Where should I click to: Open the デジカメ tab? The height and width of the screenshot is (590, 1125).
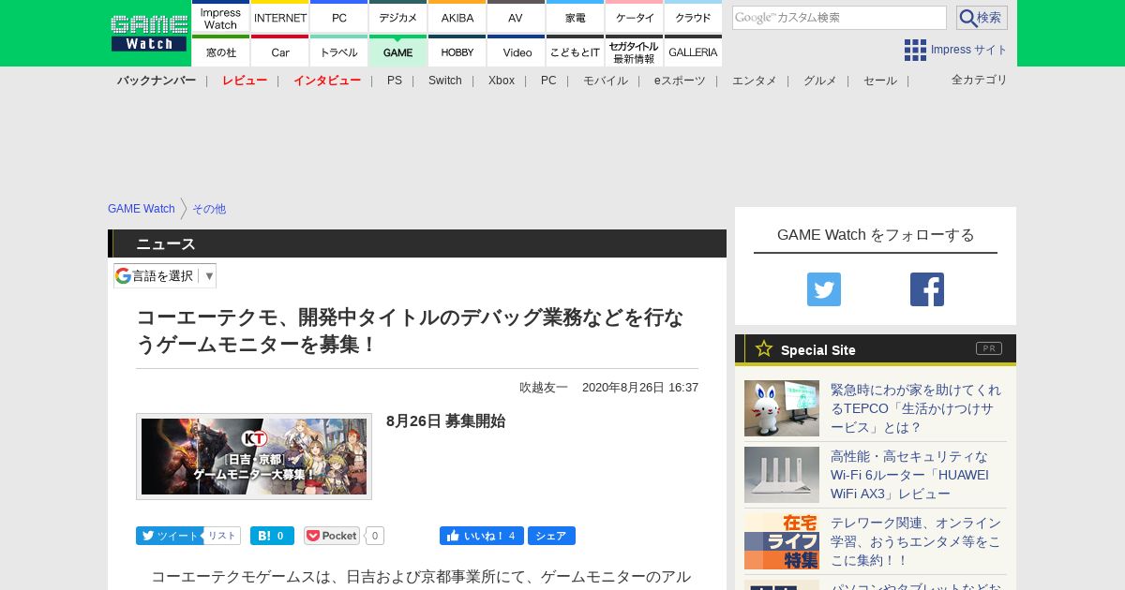pos(398,17)
